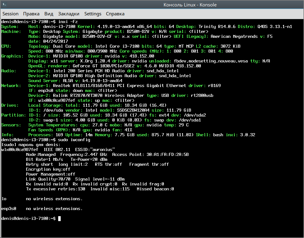The width and height of the screenshot is (304, 238).
Task: Click the 'Audio:' section label
Action: pos(9,71)
